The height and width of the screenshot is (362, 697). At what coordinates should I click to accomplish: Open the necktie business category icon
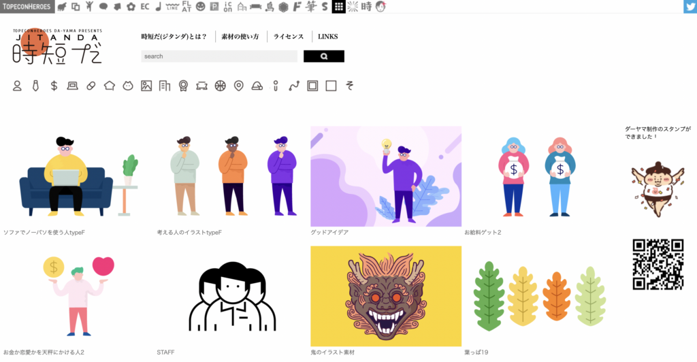click(35, 86)
